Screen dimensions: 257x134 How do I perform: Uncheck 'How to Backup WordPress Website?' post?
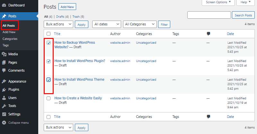click(x=49, y=43)
